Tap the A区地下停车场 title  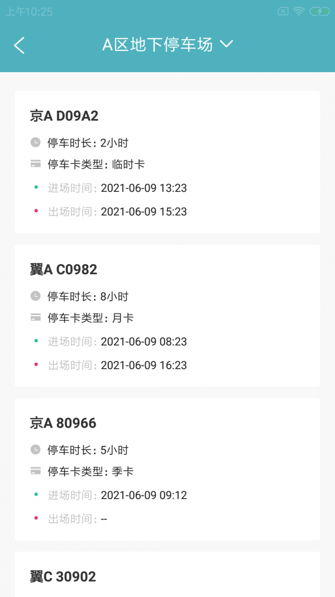click(x=157, y=45)
